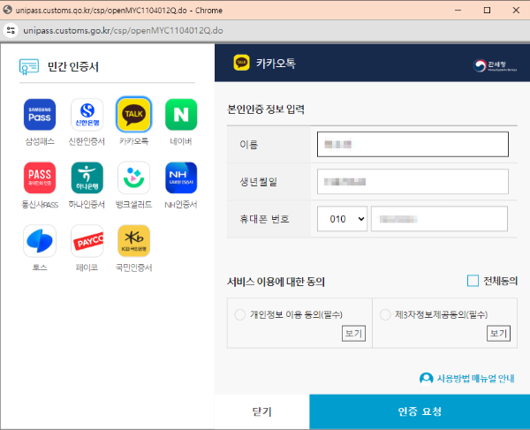Select the KB 국민인증서 certificate icon
Viewport: 530px width, 430px height.
tap(134, 241)
